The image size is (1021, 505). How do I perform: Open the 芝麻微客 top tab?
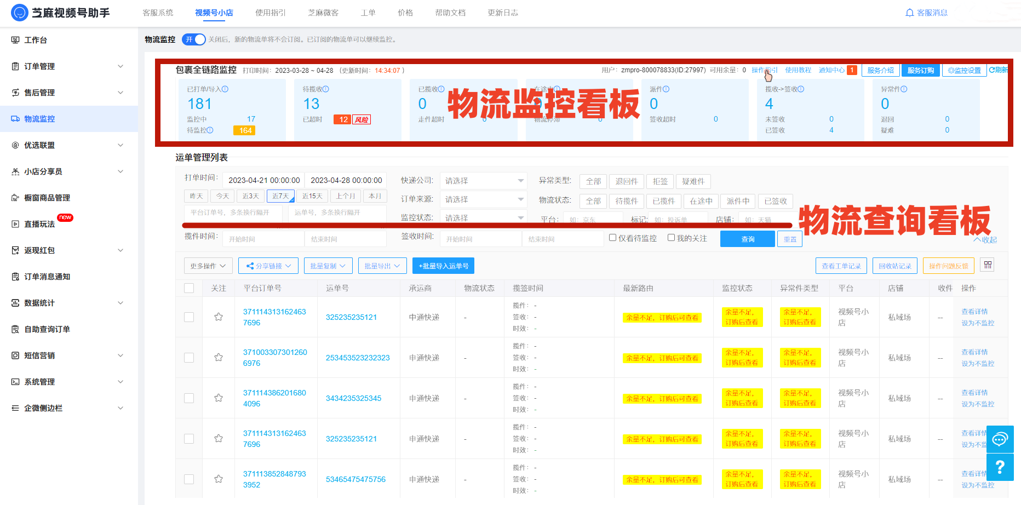tap(323, 13)
